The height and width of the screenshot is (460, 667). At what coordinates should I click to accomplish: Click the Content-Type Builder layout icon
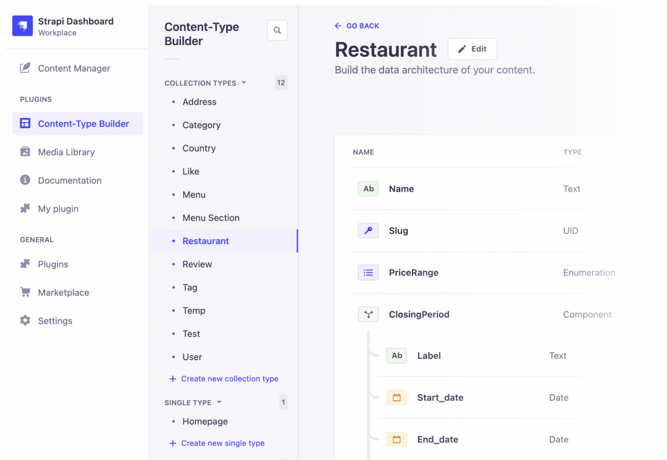[25, 123]
